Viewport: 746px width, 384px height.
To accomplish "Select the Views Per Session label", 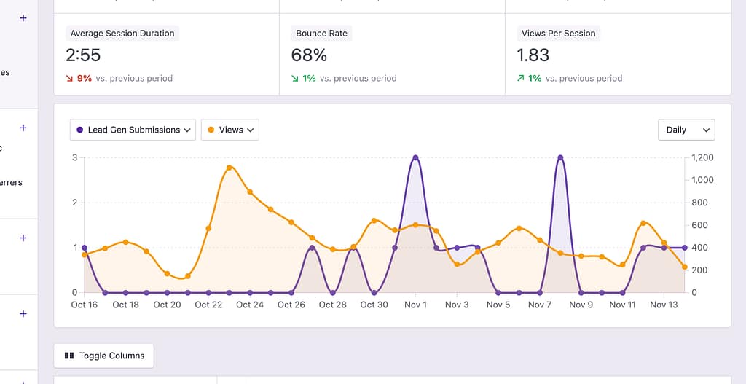I will tap(558, 34).
